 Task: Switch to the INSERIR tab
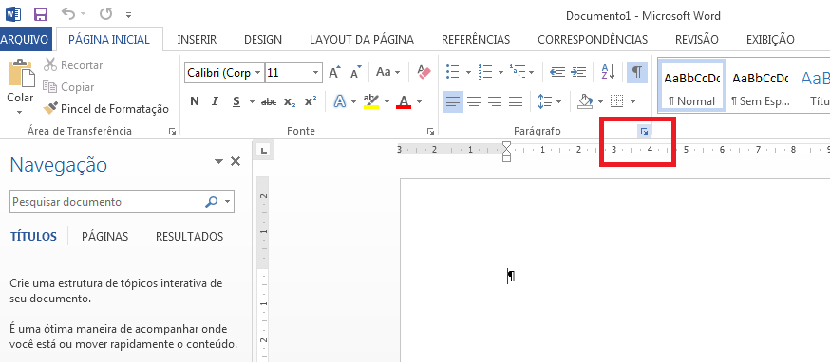coord(197,40)
